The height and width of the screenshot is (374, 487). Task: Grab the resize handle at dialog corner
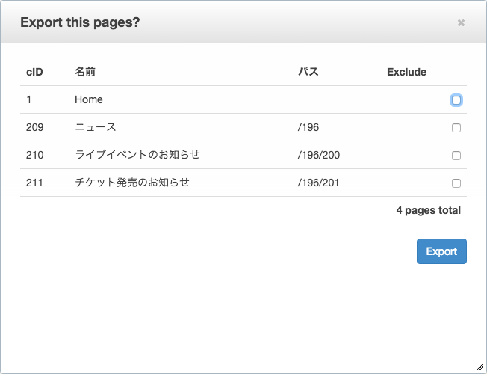click(480, 367)
